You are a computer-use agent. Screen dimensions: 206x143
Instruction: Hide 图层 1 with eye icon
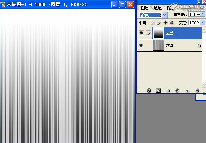click(141, 33)
